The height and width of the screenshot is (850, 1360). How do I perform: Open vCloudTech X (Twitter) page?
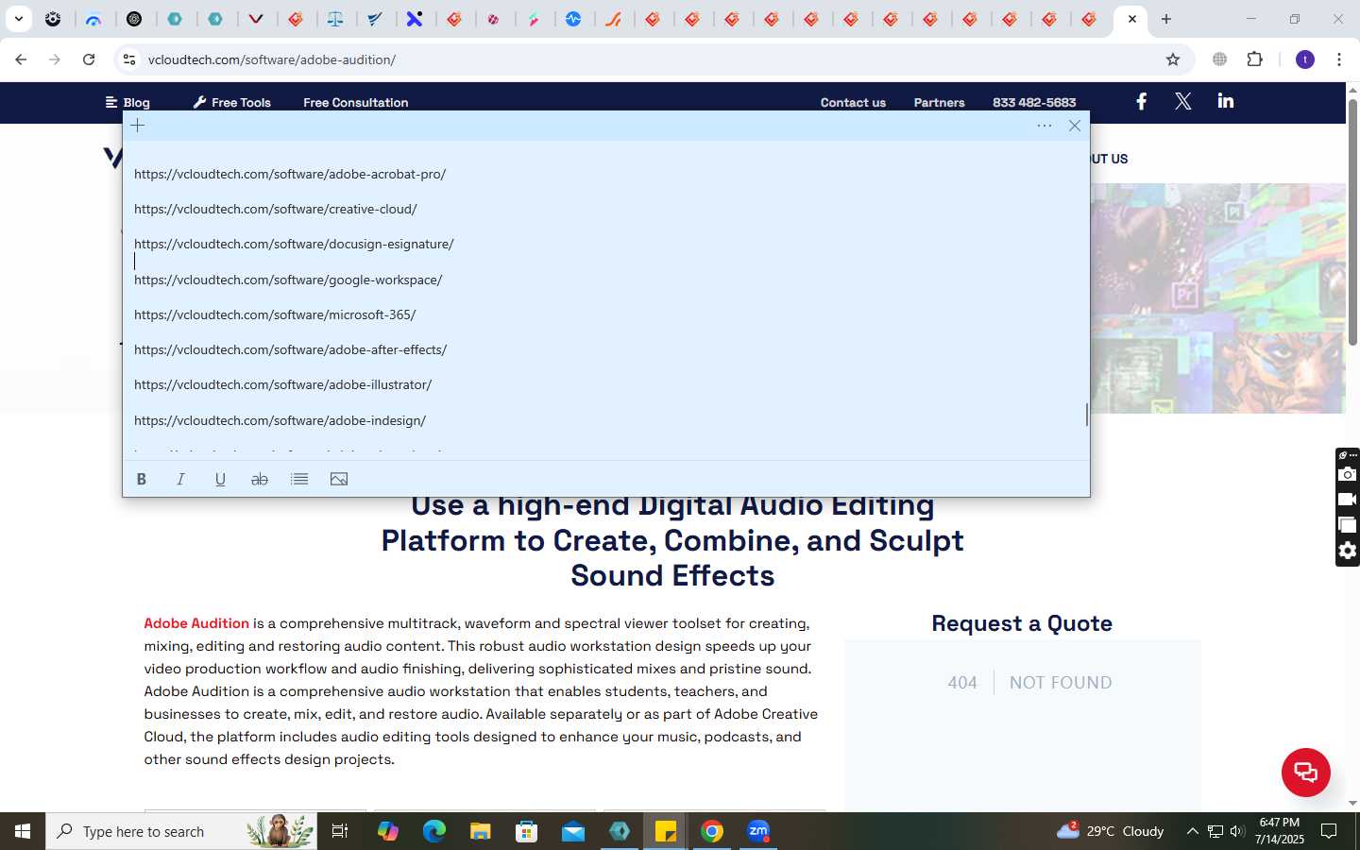tap(1182, 101)
